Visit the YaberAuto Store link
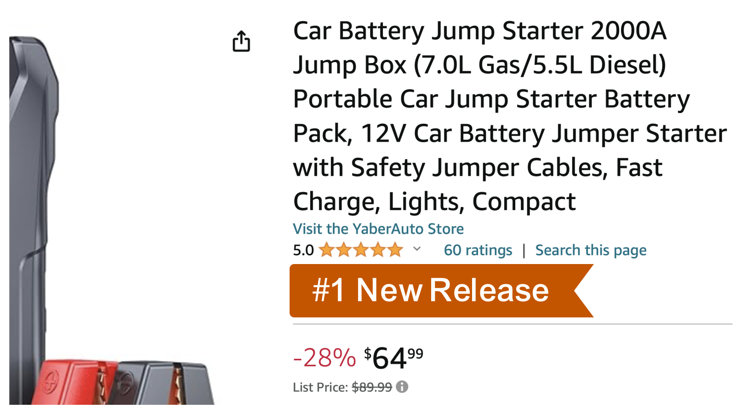 (378, 229)
